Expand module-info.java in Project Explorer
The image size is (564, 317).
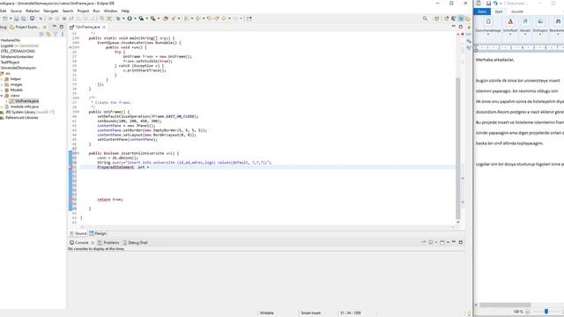click(x=2, y=107)
